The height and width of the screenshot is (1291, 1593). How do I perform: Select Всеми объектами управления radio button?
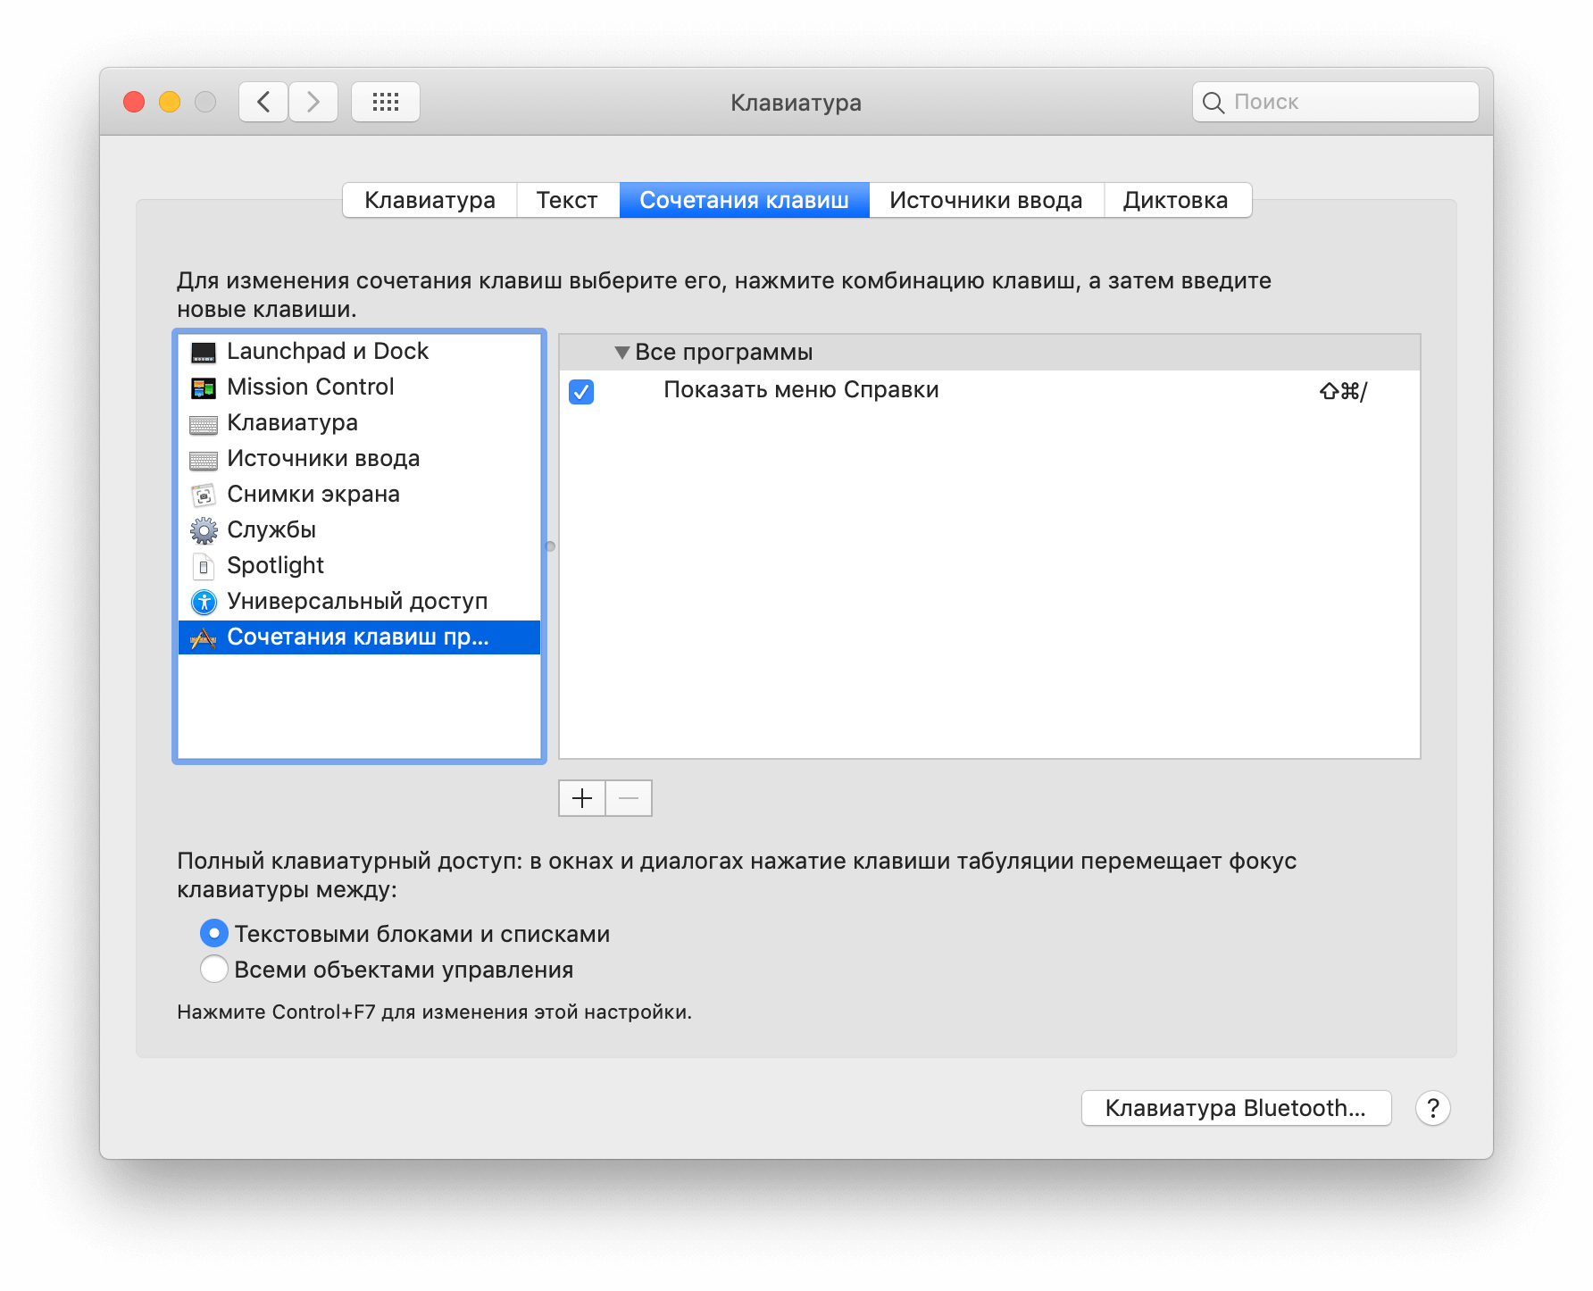[x=214, y=970]
